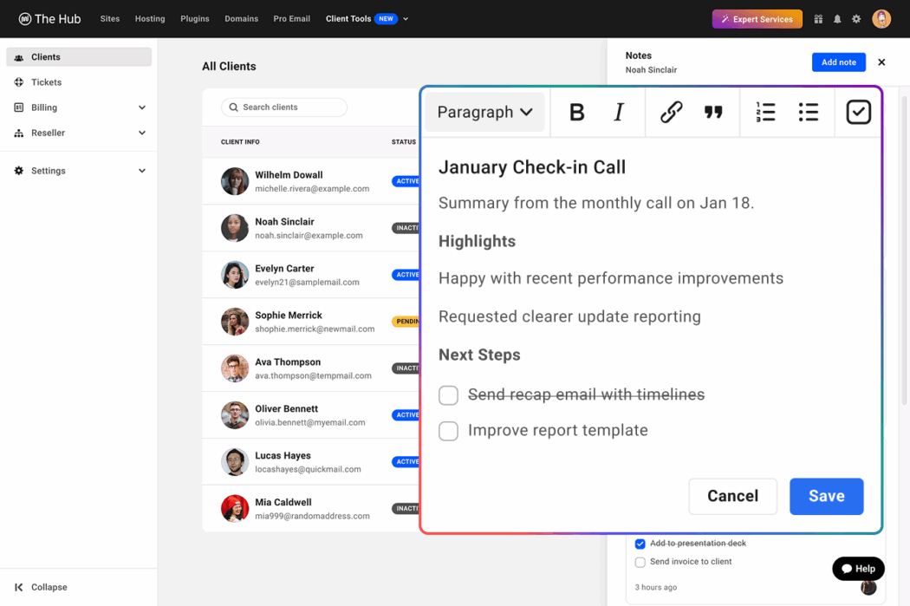Click the Expert Services button
Viewport: 910px width, 606px height.
[x=757, y=18]
